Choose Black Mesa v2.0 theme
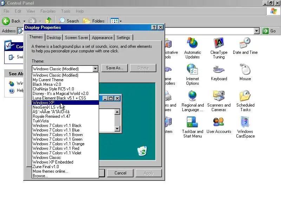The height and width of the screenshot is (211, 281). [65, 84]
